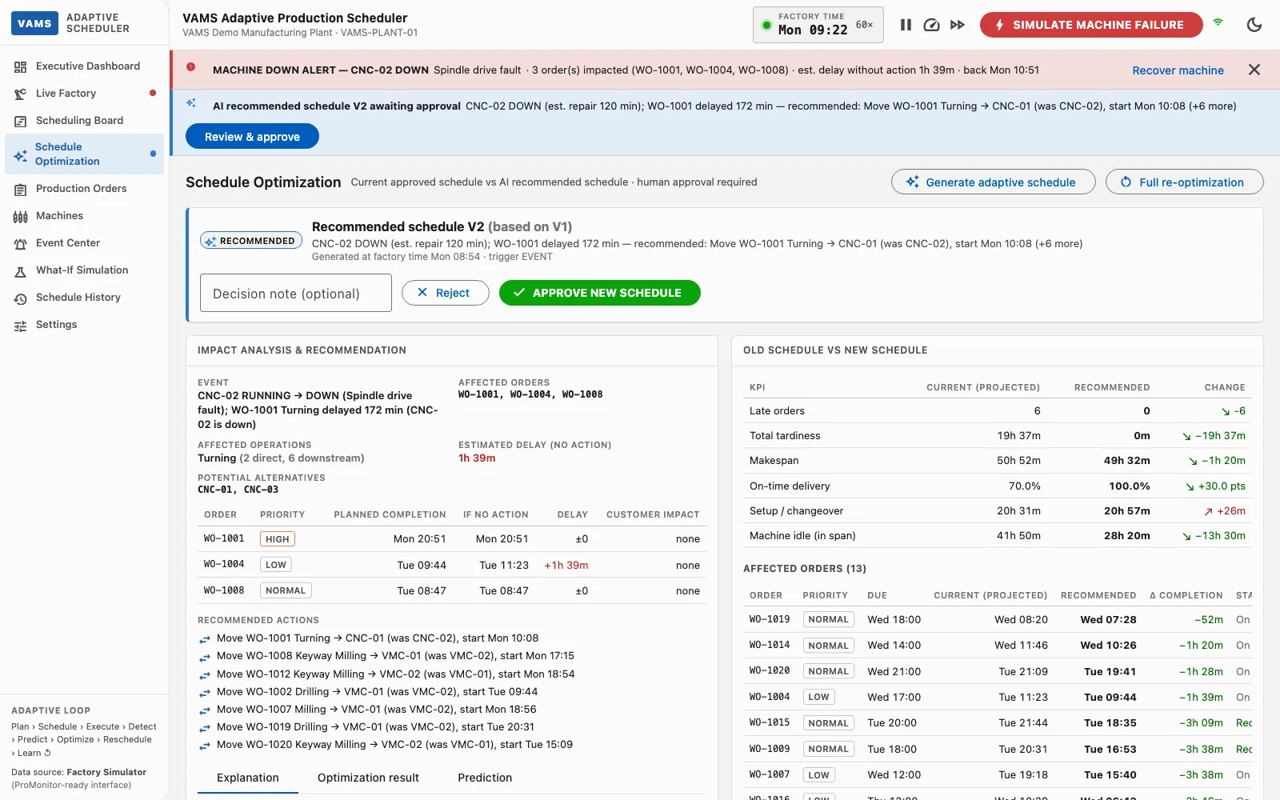This screenshot has height=800, width=1280.
Task: Switch to Prediction tab
Action: pyautogui.click(x=485, y=778)
